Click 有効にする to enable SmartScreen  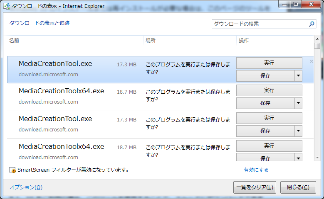256,170
